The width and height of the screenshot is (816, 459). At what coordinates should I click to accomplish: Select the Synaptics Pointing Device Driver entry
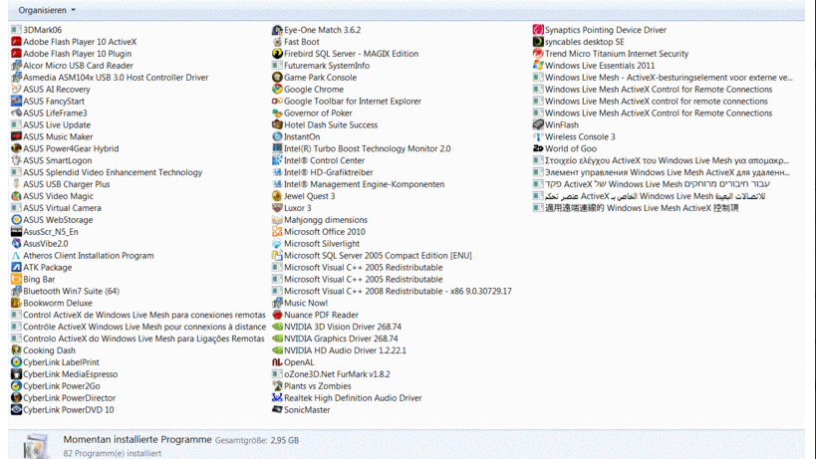[x=605, y=30]
